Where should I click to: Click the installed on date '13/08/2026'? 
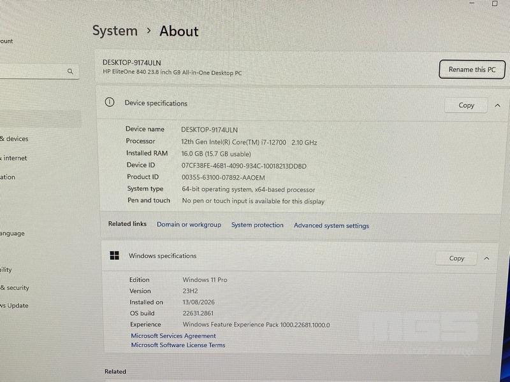tap(199, 302)
